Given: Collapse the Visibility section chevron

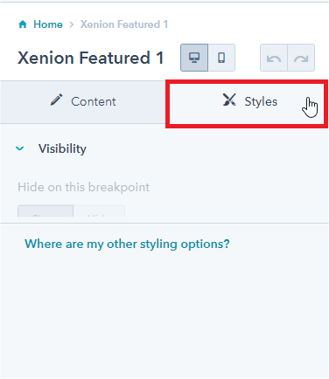Looking at the screenshot, I should click(x=19, y=148).
